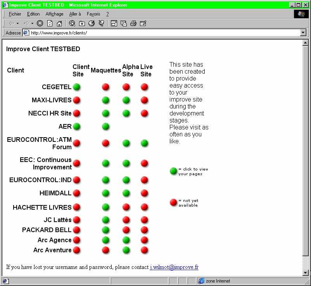Open the Search globe toolbar icon
311x286 pixels.
72,23
